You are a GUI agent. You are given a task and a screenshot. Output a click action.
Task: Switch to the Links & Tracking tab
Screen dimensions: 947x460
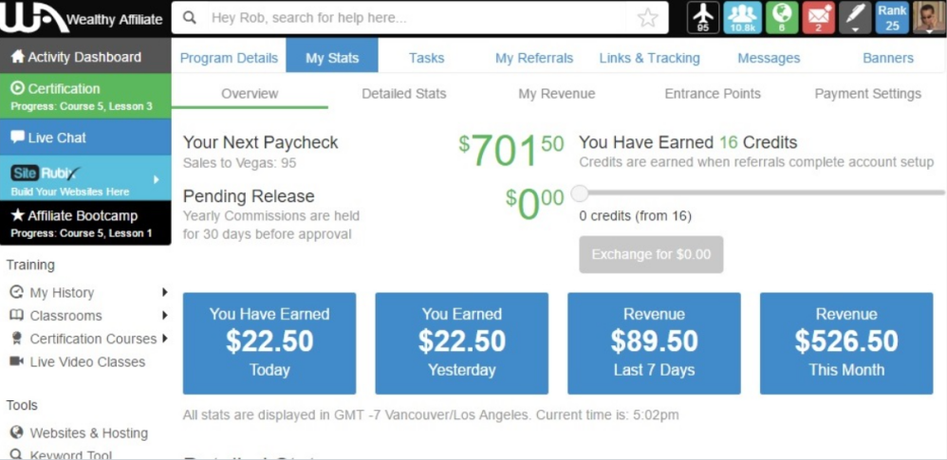tap(649, 58)
